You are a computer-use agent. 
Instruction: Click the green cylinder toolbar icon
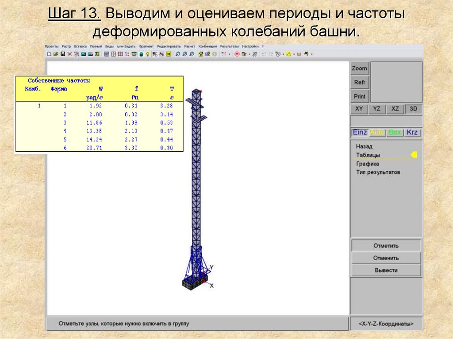(x=141, y=54)
